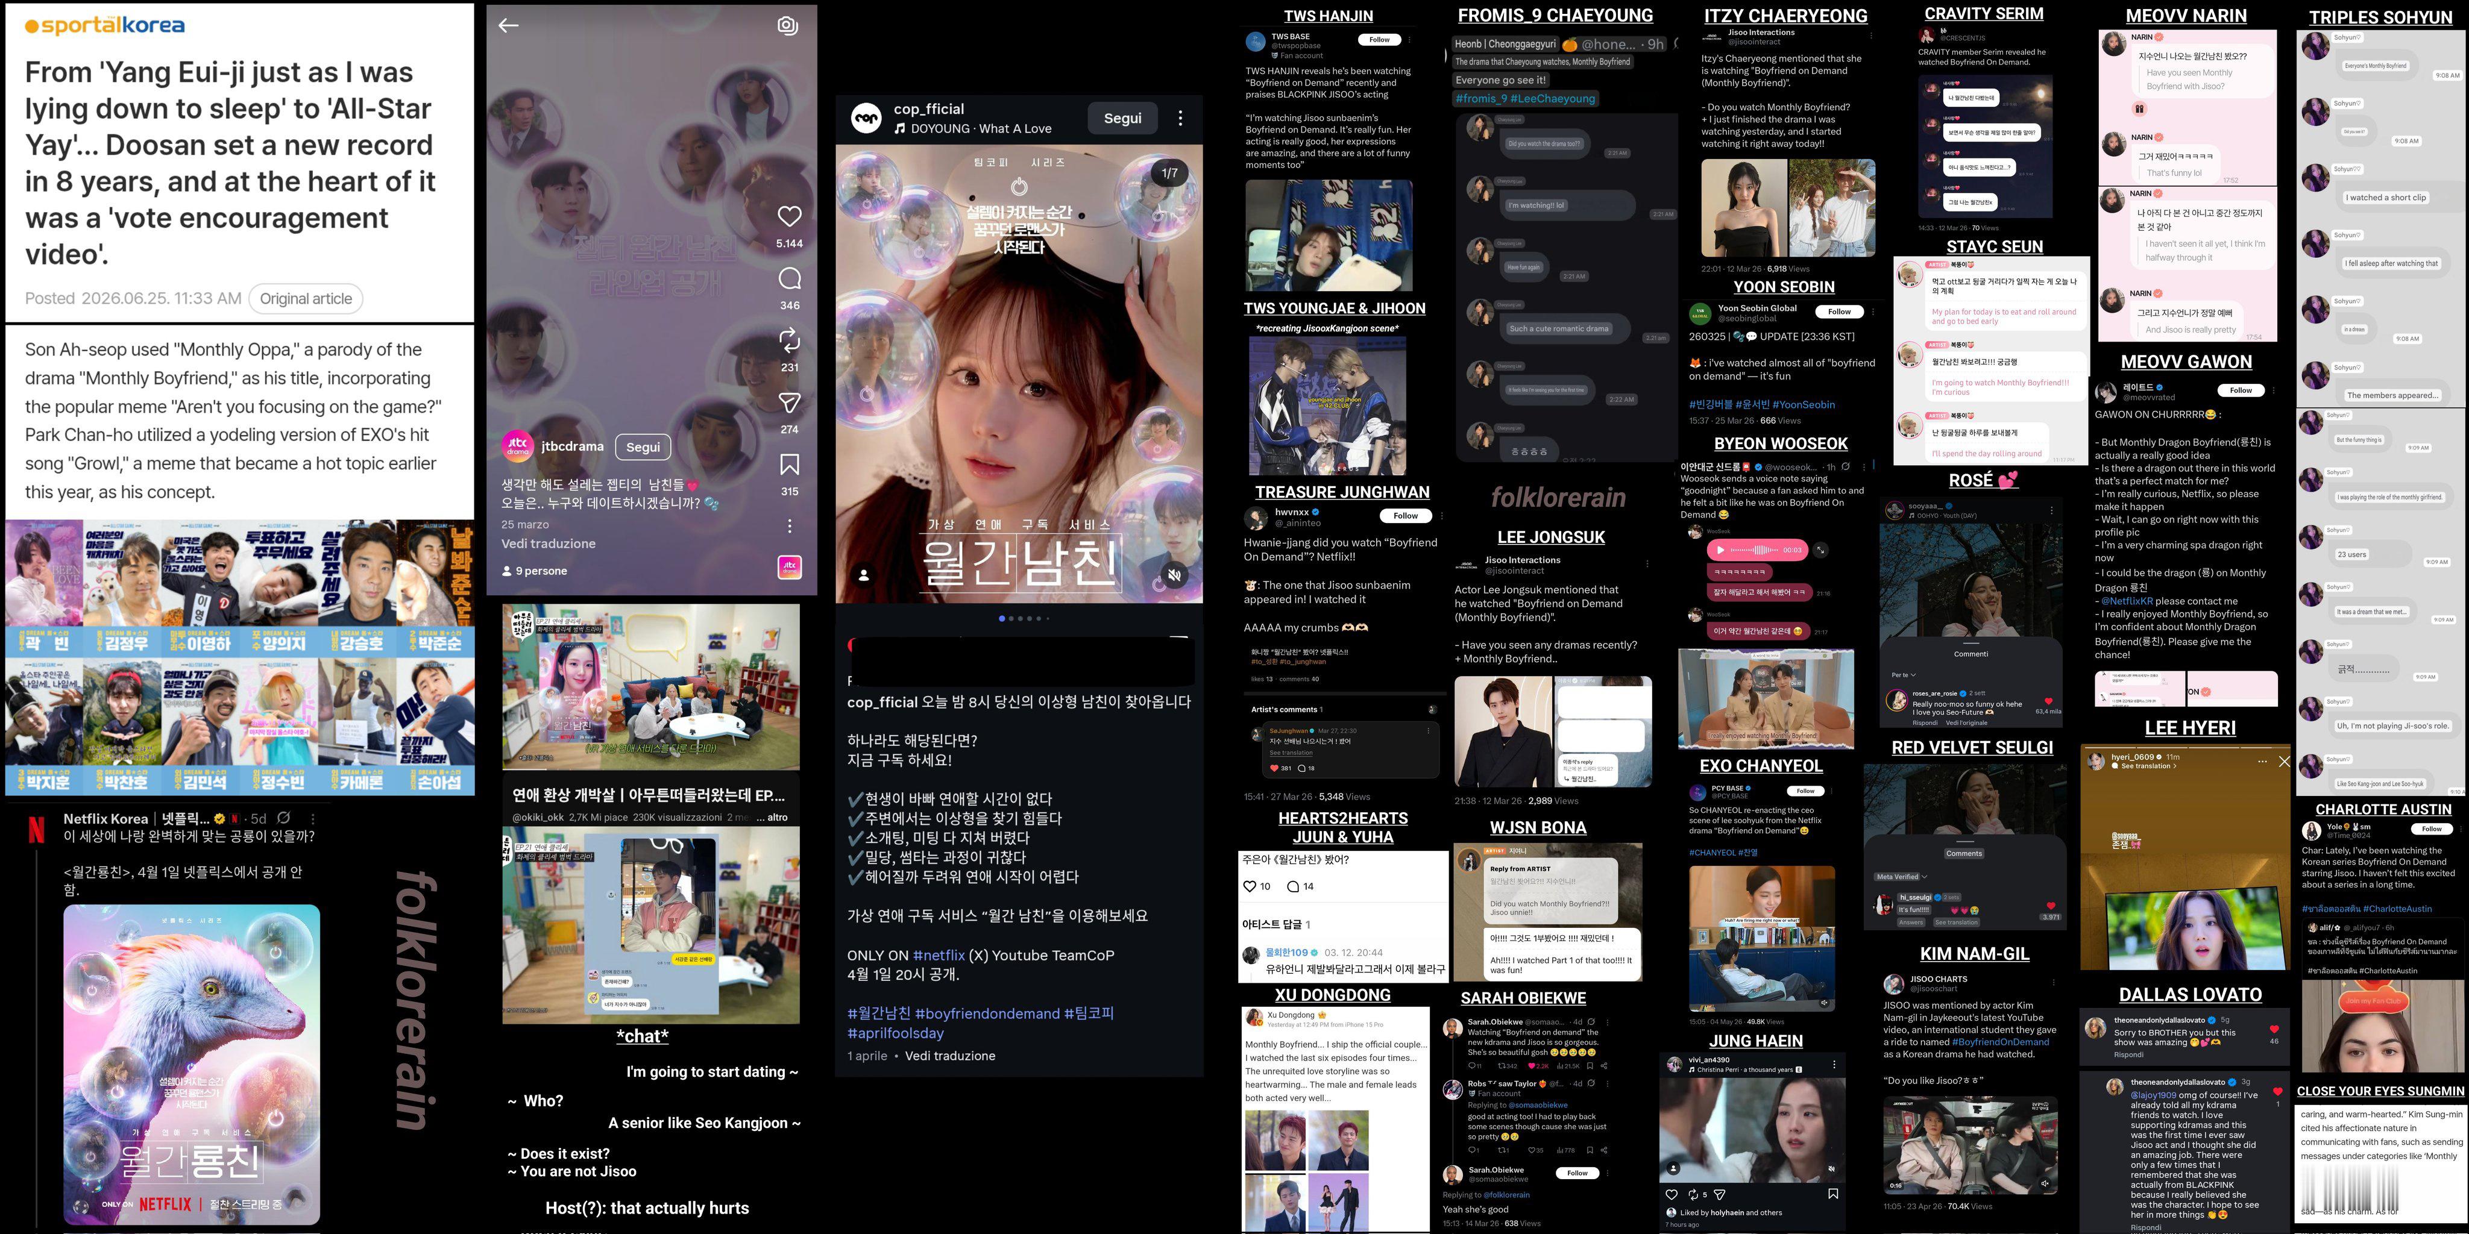Open the #CHANYEOL hashtag
The image size is (2469, 1234).
point(1712,853)
